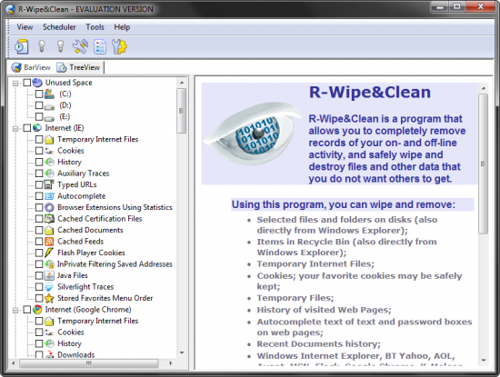Select InPrivate Filtering Saved Addresses item

coord(115,264)
